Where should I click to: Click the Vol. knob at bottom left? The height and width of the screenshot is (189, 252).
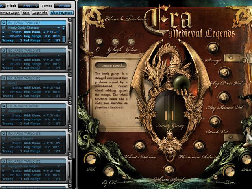point(91,159)
